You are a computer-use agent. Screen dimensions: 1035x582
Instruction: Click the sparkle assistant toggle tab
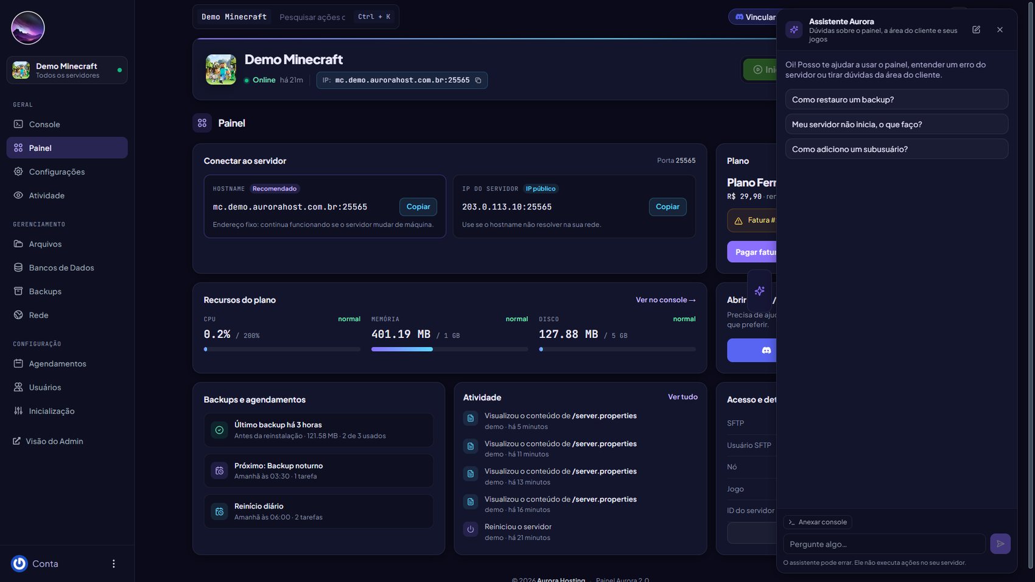[759, 291]
